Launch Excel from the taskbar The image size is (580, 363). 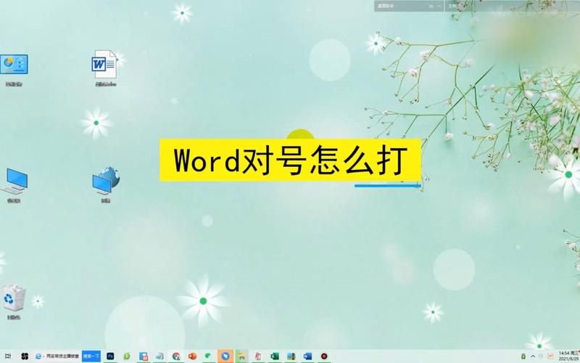[275, 356]
